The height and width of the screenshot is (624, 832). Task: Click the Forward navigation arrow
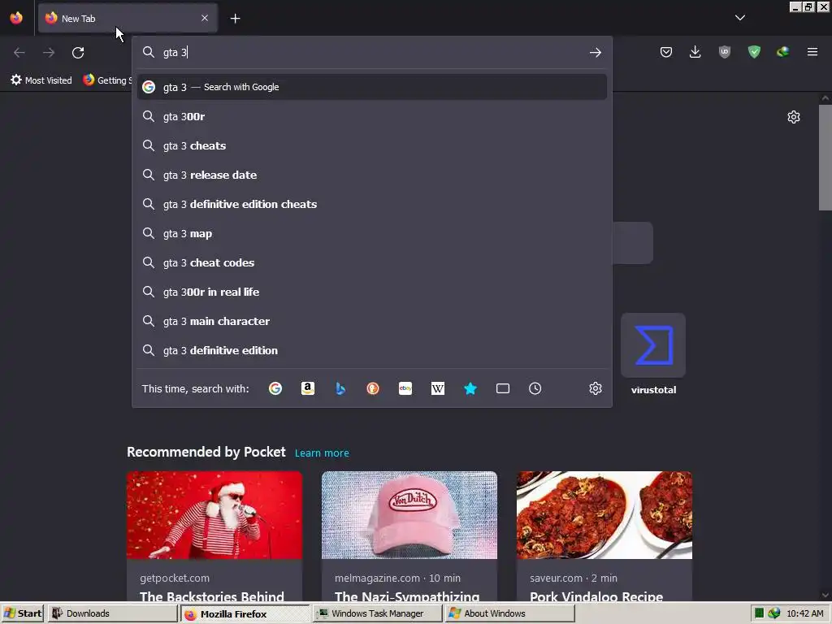pyautogui.click(x=49, y=53)
